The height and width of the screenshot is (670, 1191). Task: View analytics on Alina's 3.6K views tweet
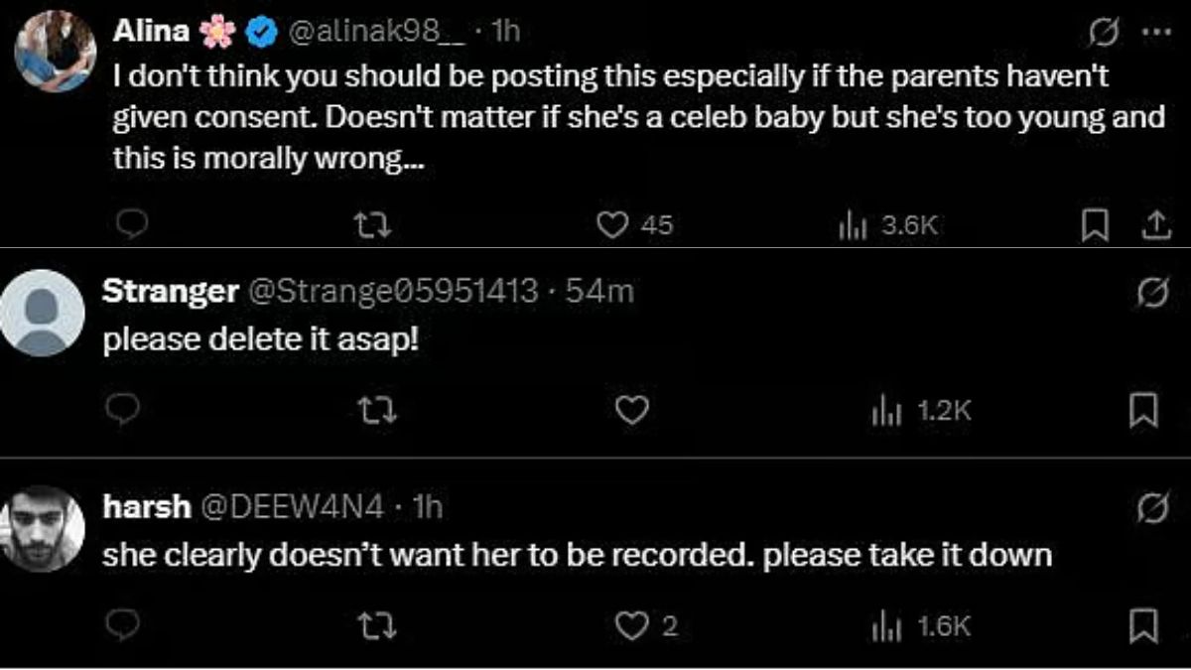[x=854, y=226]
